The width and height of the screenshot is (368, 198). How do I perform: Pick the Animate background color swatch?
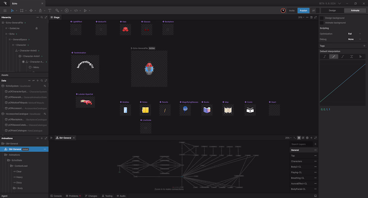pyautogui.click(x=322, y=23)
